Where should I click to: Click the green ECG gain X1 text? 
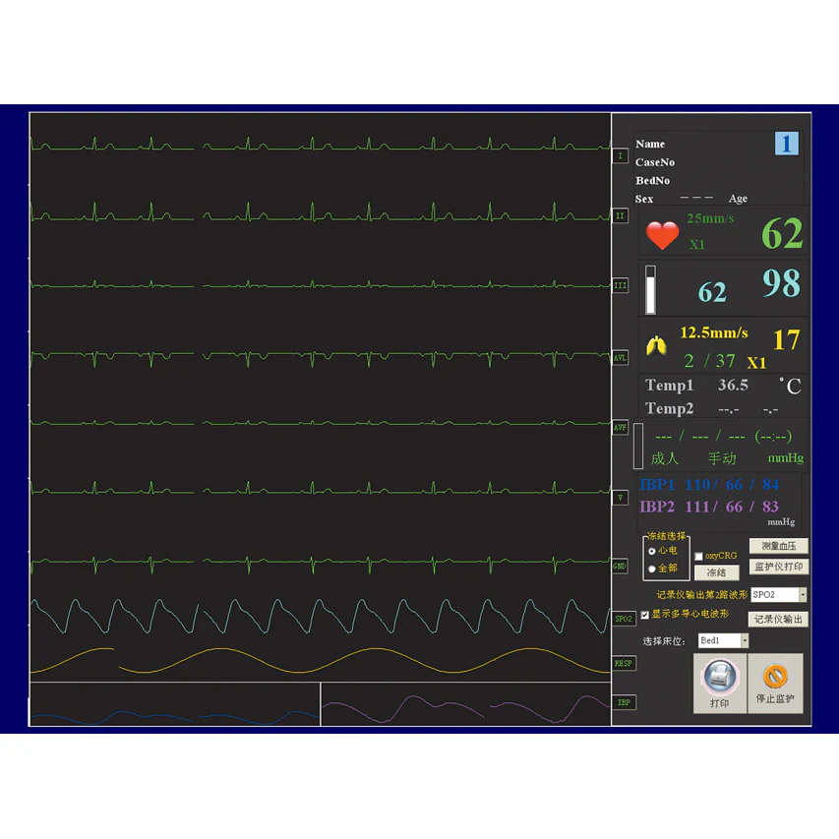[x=696, y=245]
